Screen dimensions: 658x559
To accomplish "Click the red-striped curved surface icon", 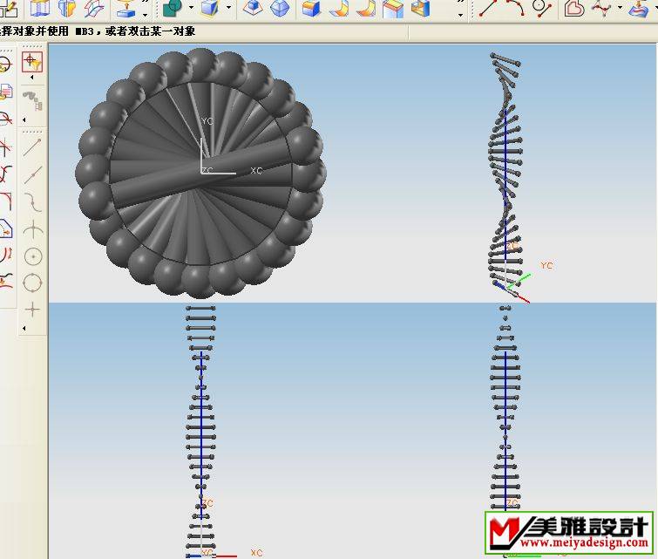I will (94, 8).
